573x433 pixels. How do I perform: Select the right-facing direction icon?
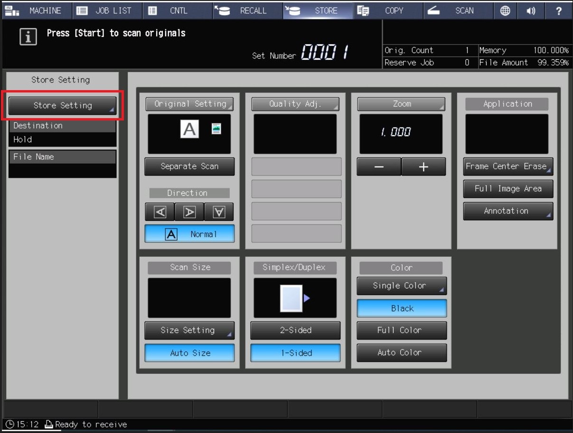coord(189,212)
